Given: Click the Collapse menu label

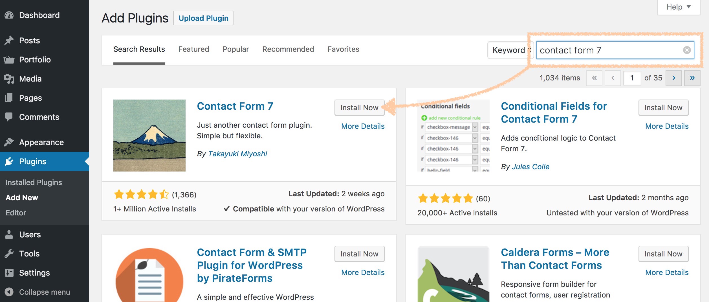Looking at the screenshot, I should click(45, 292).
